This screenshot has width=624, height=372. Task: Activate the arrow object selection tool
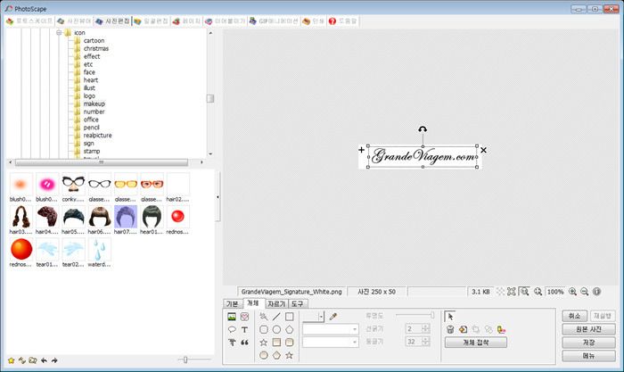pos(450,317)
